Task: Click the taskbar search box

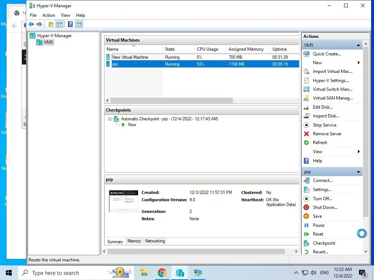Action: click(x=76, y=273)
